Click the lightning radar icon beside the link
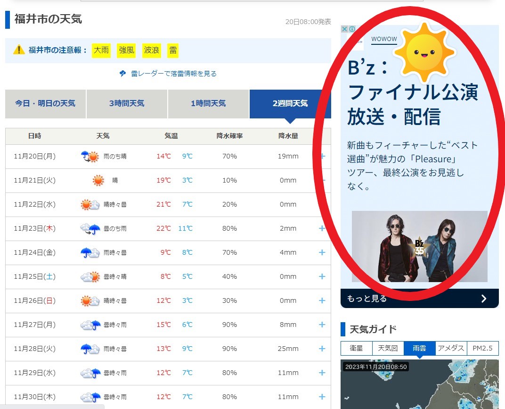The height and width of the screenshot is (409, 505). pyautogui.click(x=122, y=74)
